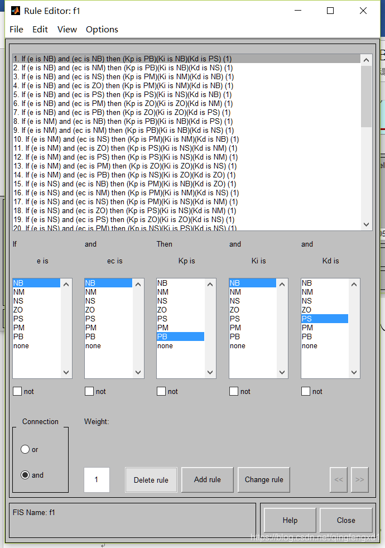Viewport: 385px width, 548px height.
Task: Click scroll down arrow of e list
Action: [66, 373]
